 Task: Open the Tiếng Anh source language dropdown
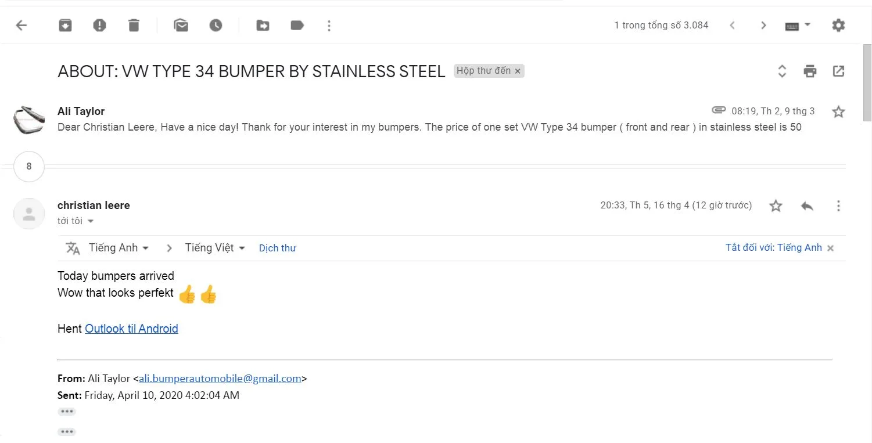[x=119, y=248]
